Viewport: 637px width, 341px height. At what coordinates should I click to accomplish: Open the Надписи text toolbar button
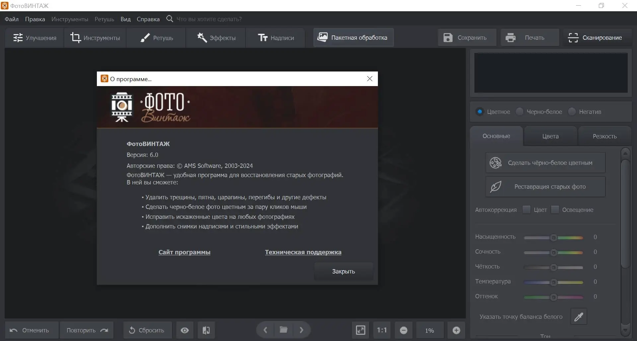point(276,38)
